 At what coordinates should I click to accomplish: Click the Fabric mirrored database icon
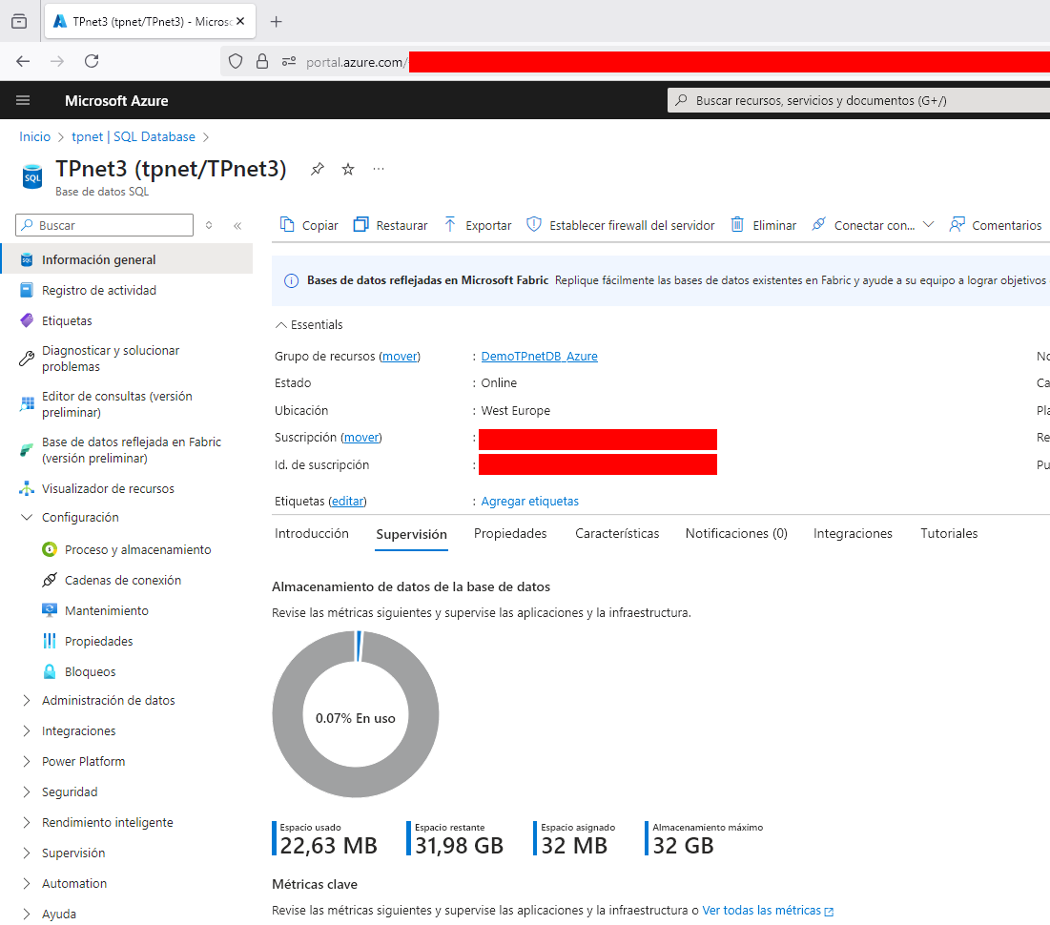click(x=27, y=450)
